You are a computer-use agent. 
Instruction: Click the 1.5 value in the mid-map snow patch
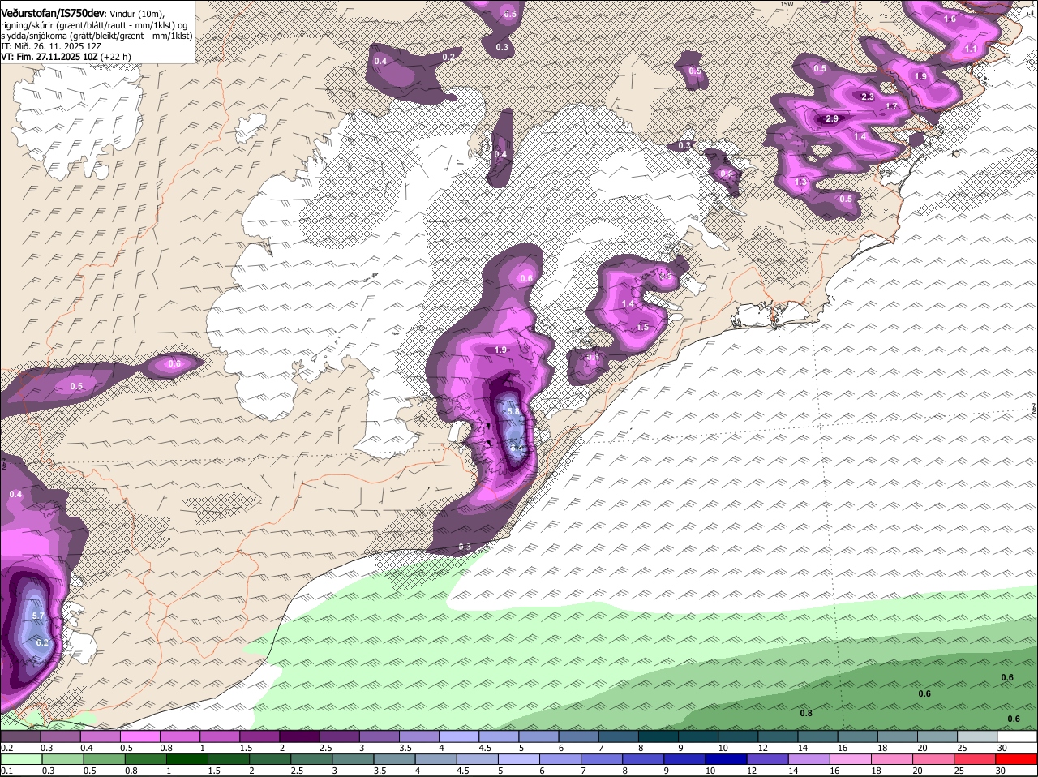pyautogui.click(x=642, y=328)
